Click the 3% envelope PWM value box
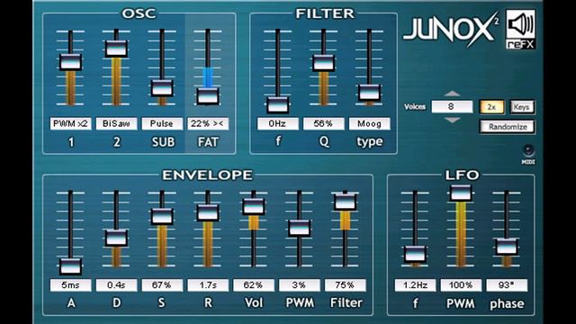The height and width of the screenshot is (324, 576). coord(300,285)
